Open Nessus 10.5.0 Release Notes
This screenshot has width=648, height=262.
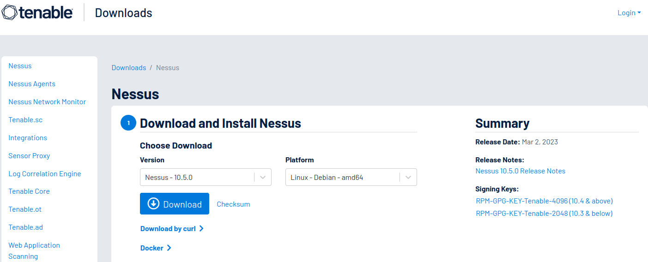pos(520,171)
